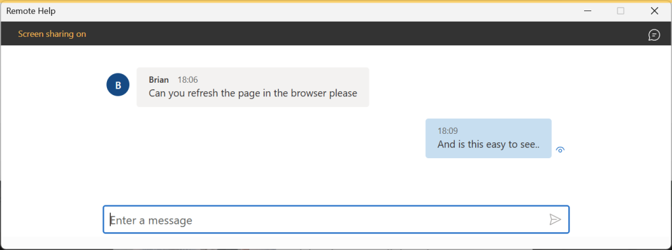
Task: Click the eye seen-indicator beside sent message
Action: tap(560, 150)
